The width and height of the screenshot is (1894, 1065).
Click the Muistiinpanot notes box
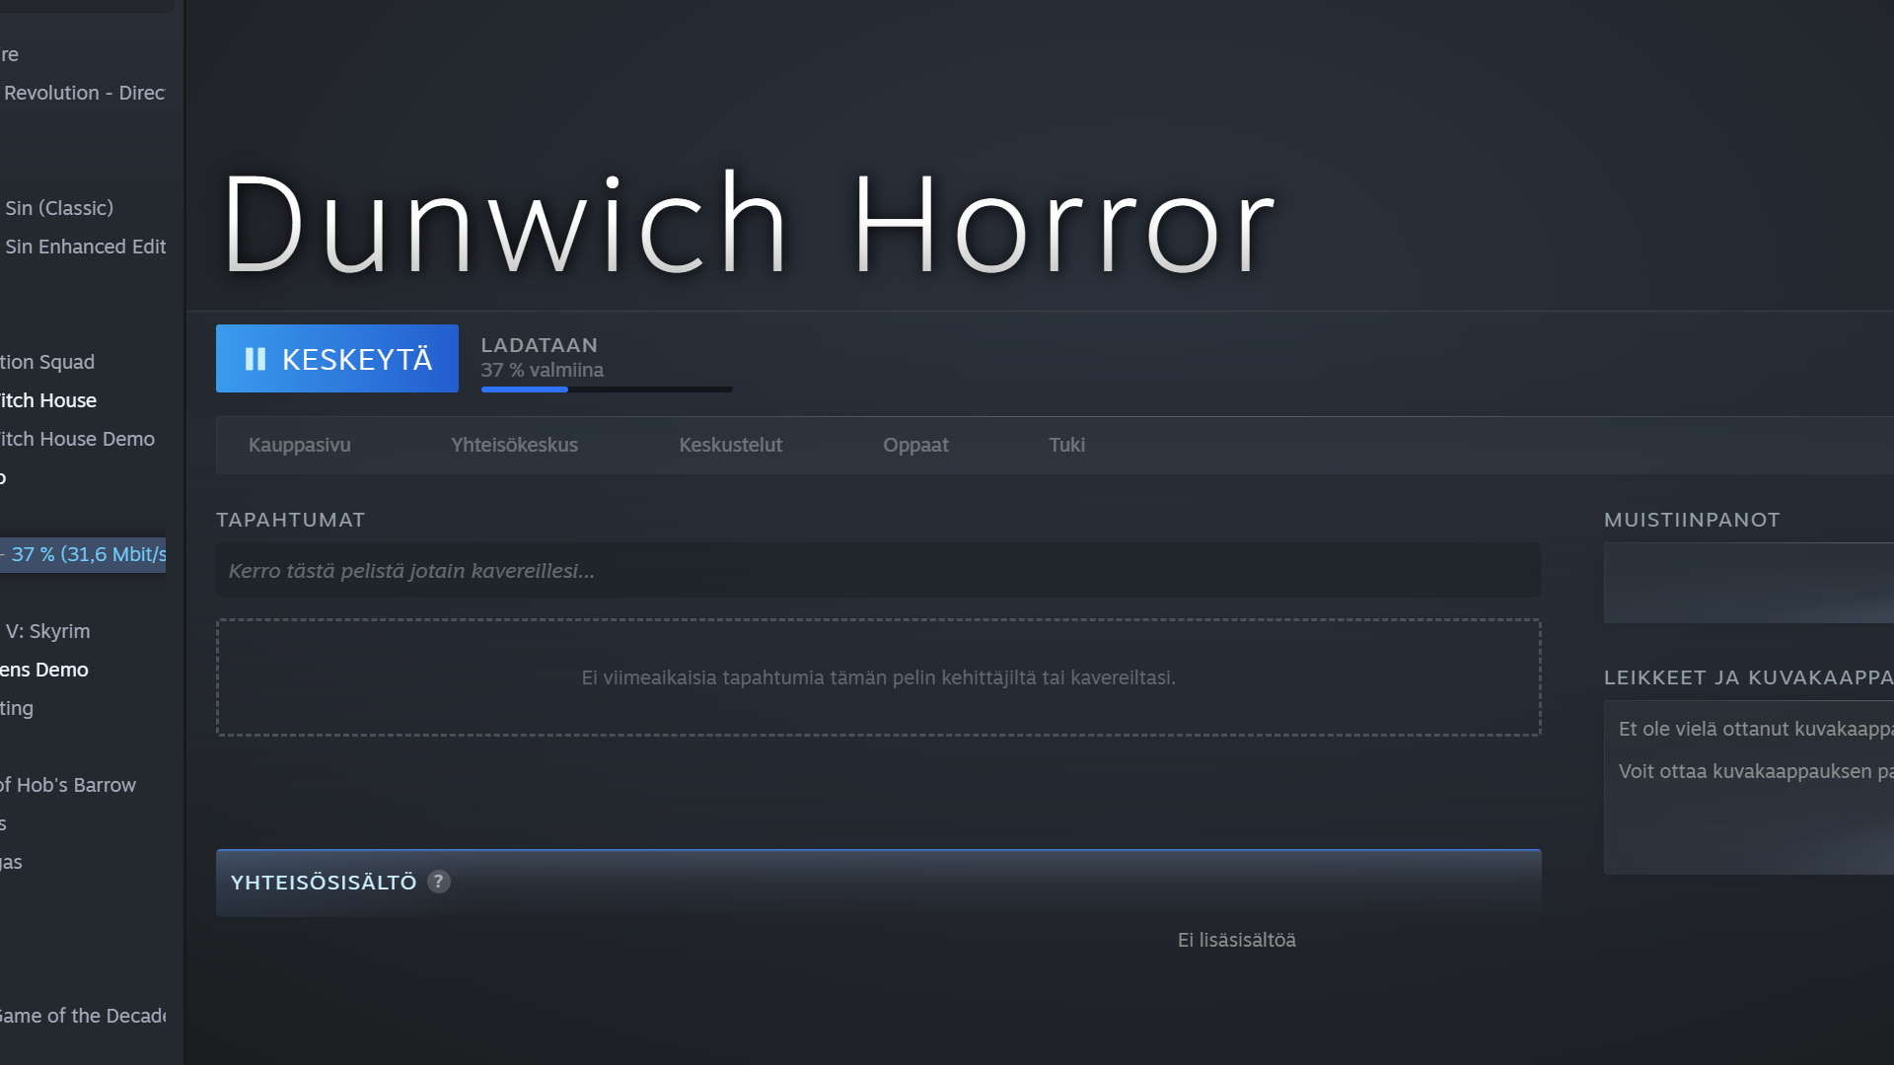click(1748, 583)
